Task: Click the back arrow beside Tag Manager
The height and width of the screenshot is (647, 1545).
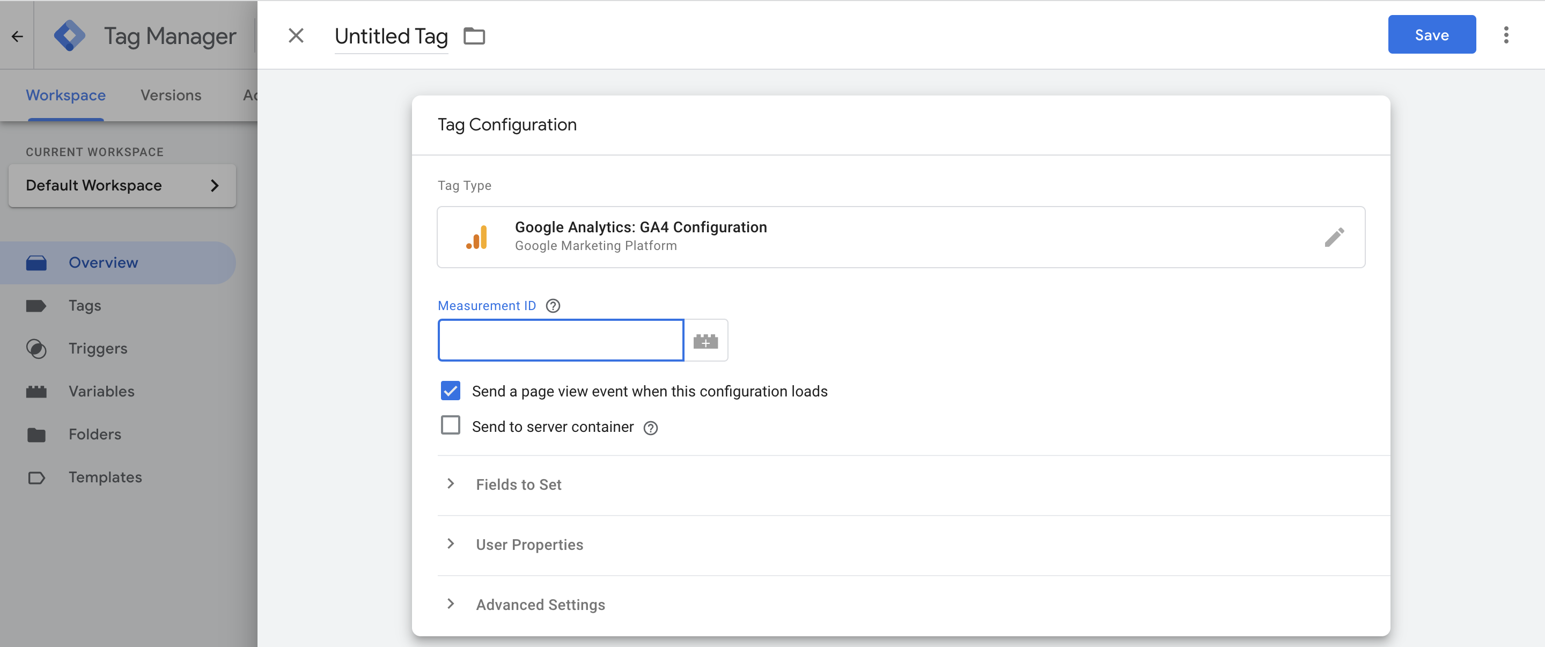Action: coord(17,36)
